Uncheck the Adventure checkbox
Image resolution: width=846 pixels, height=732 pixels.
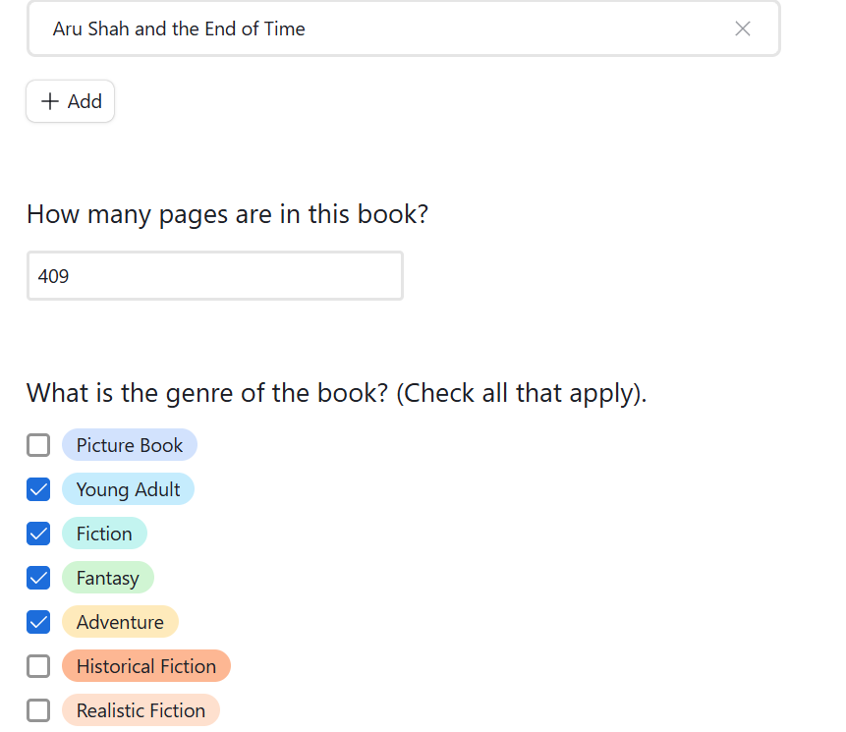[38, 622]
